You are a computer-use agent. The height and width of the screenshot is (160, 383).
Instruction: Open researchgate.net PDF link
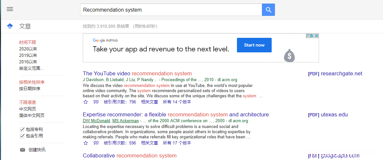[x=335, y=74]
